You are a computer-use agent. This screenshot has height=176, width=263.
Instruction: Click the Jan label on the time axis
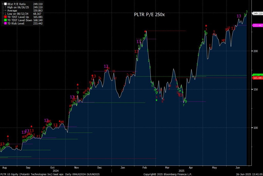[x=123, y=168]
